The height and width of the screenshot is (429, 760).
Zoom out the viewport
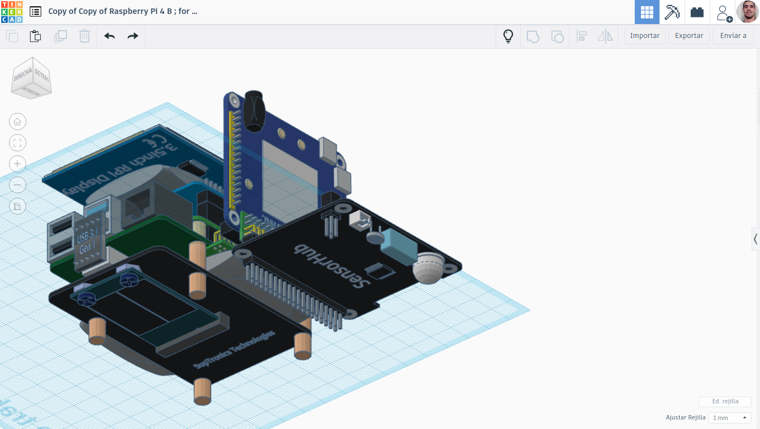click(17, 185)
